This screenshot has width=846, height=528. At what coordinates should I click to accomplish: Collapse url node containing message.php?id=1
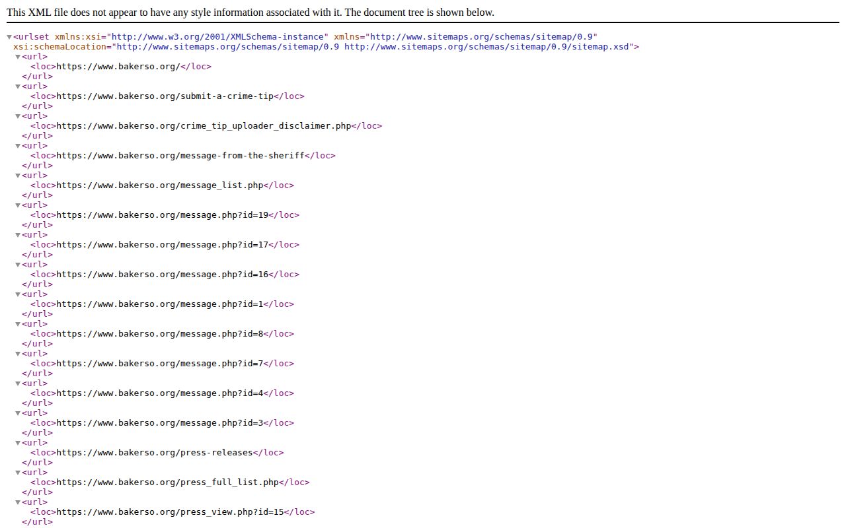tap(19, 294)
